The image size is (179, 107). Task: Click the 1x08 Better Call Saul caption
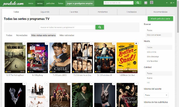pyautogui.click(x=127, y=75)
